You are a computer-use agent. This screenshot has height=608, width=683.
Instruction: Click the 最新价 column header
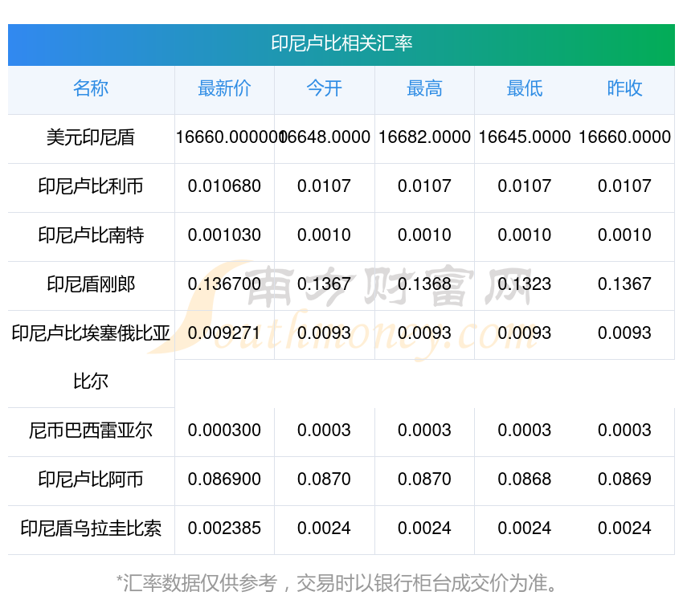[224, 88]
